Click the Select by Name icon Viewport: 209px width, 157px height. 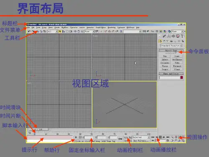coord(64,31)
